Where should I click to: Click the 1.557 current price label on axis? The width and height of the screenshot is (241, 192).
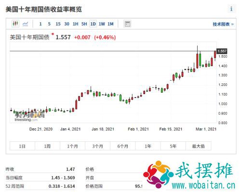click(222, 51)
